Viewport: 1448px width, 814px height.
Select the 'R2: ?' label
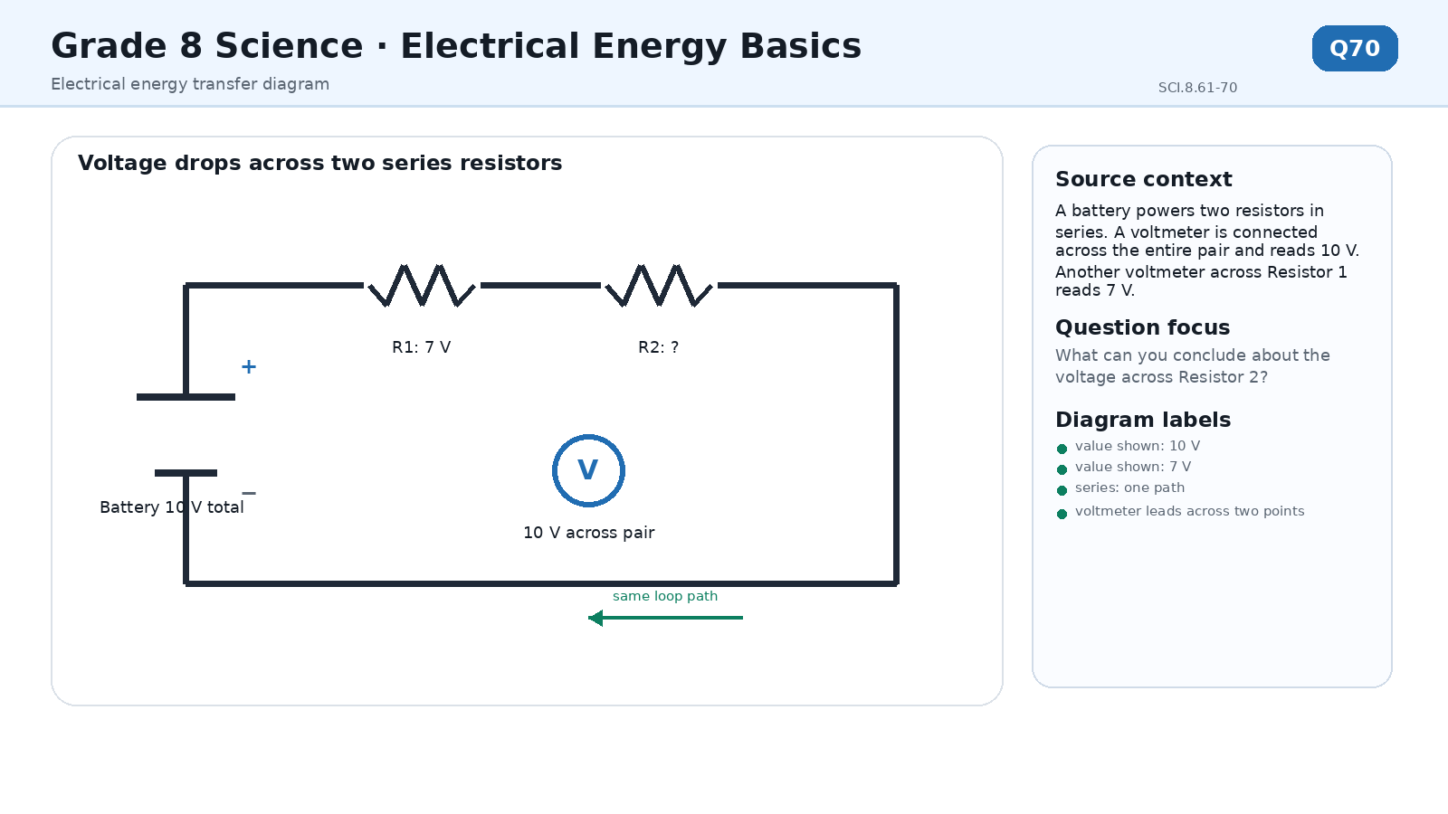click(x=658, y=347)
